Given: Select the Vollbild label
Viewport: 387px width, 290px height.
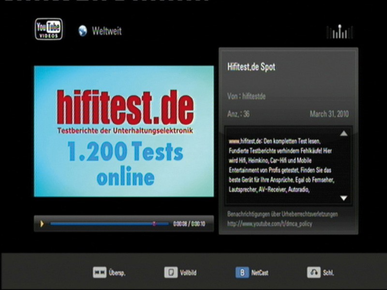Looking at the screenshot, I should 188,273.
